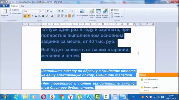
Task: Increase font size with grow font icon
Action: (48, 11)
